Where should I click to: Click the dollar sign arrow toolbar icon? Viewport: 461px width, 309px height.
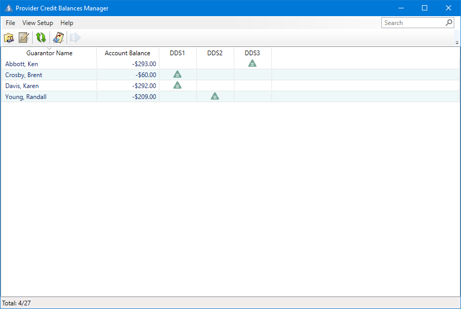75,38
